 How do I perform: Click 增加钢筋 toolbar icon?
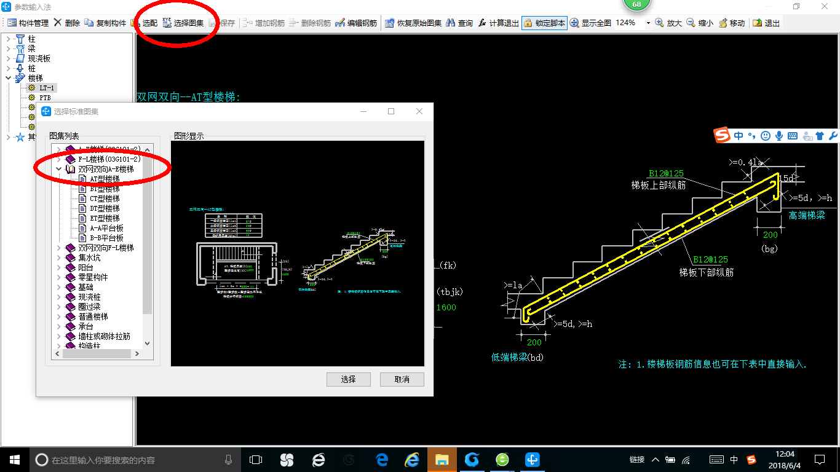tap(247, 23)
